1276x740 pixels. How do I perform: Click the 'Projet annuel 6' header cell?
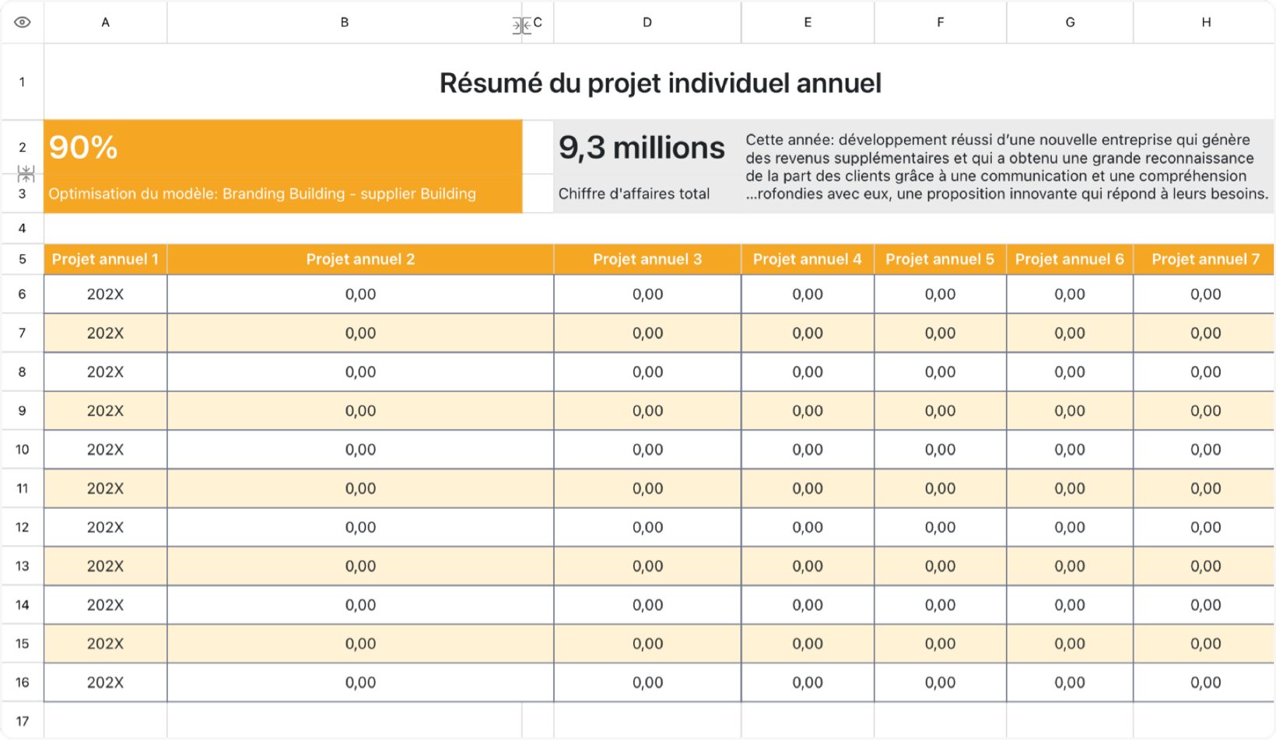(x=1070, y=260)
